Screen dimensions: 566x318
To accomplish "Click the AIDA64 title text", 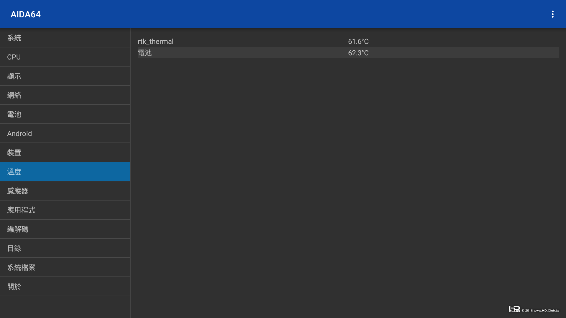I will [26, 14].
